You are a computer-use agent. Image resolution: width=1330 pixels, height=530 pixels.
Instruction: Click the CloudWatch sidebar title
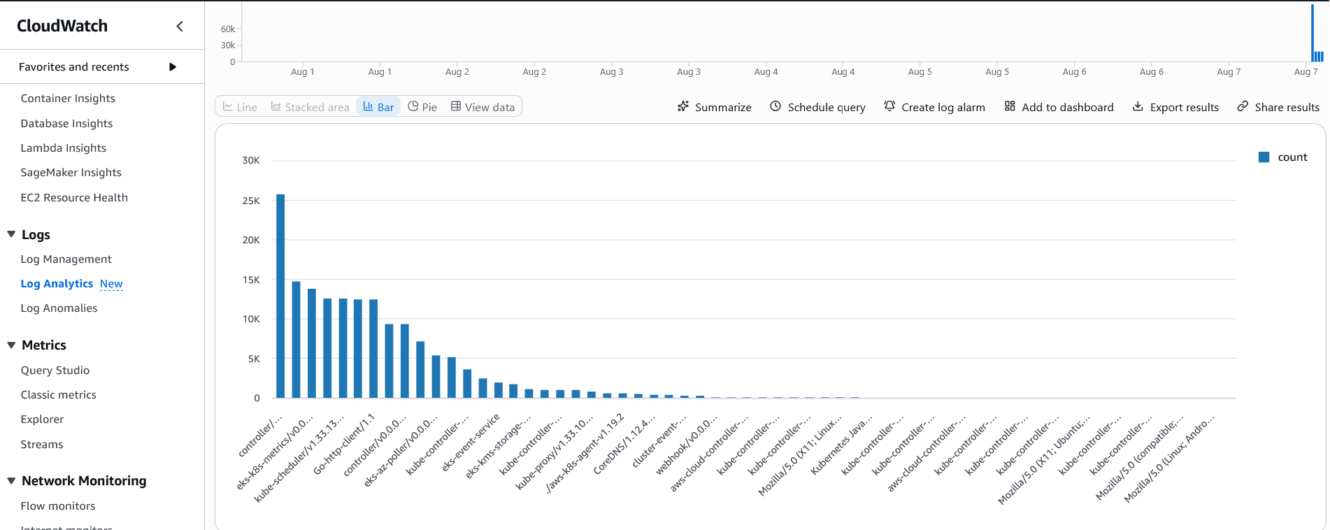(62, 26)
